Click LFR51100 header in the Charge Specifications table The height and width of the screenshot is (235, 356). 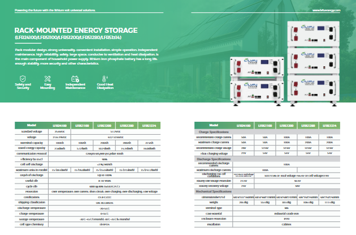[x=265, y=126]
